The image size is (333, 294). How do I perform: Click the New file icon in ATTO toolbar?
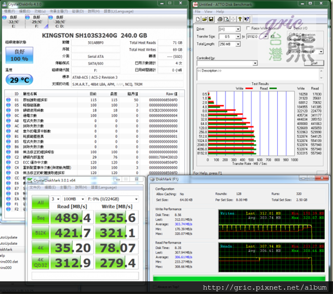coord(197,18)
